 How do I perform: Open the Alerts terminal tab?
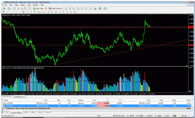pyautogui.click(x=26, y=112)
